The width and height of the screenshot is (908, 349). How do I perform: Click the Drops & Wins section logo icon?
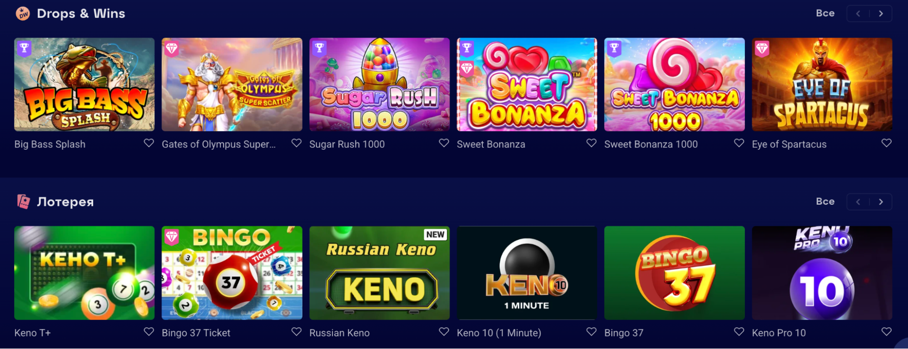pyautogui.click(x=23, y=14)
